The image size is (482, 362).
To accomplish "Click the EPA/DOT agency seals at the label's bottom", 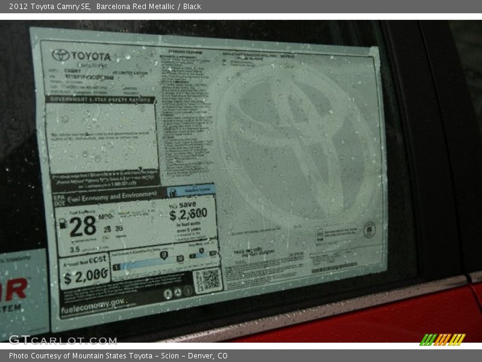I will pos(178,293).
